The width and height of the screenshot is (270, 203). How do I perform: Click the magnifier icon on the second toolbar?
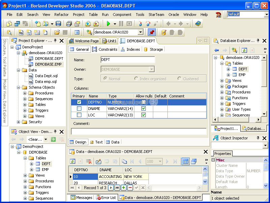[9, 32]
